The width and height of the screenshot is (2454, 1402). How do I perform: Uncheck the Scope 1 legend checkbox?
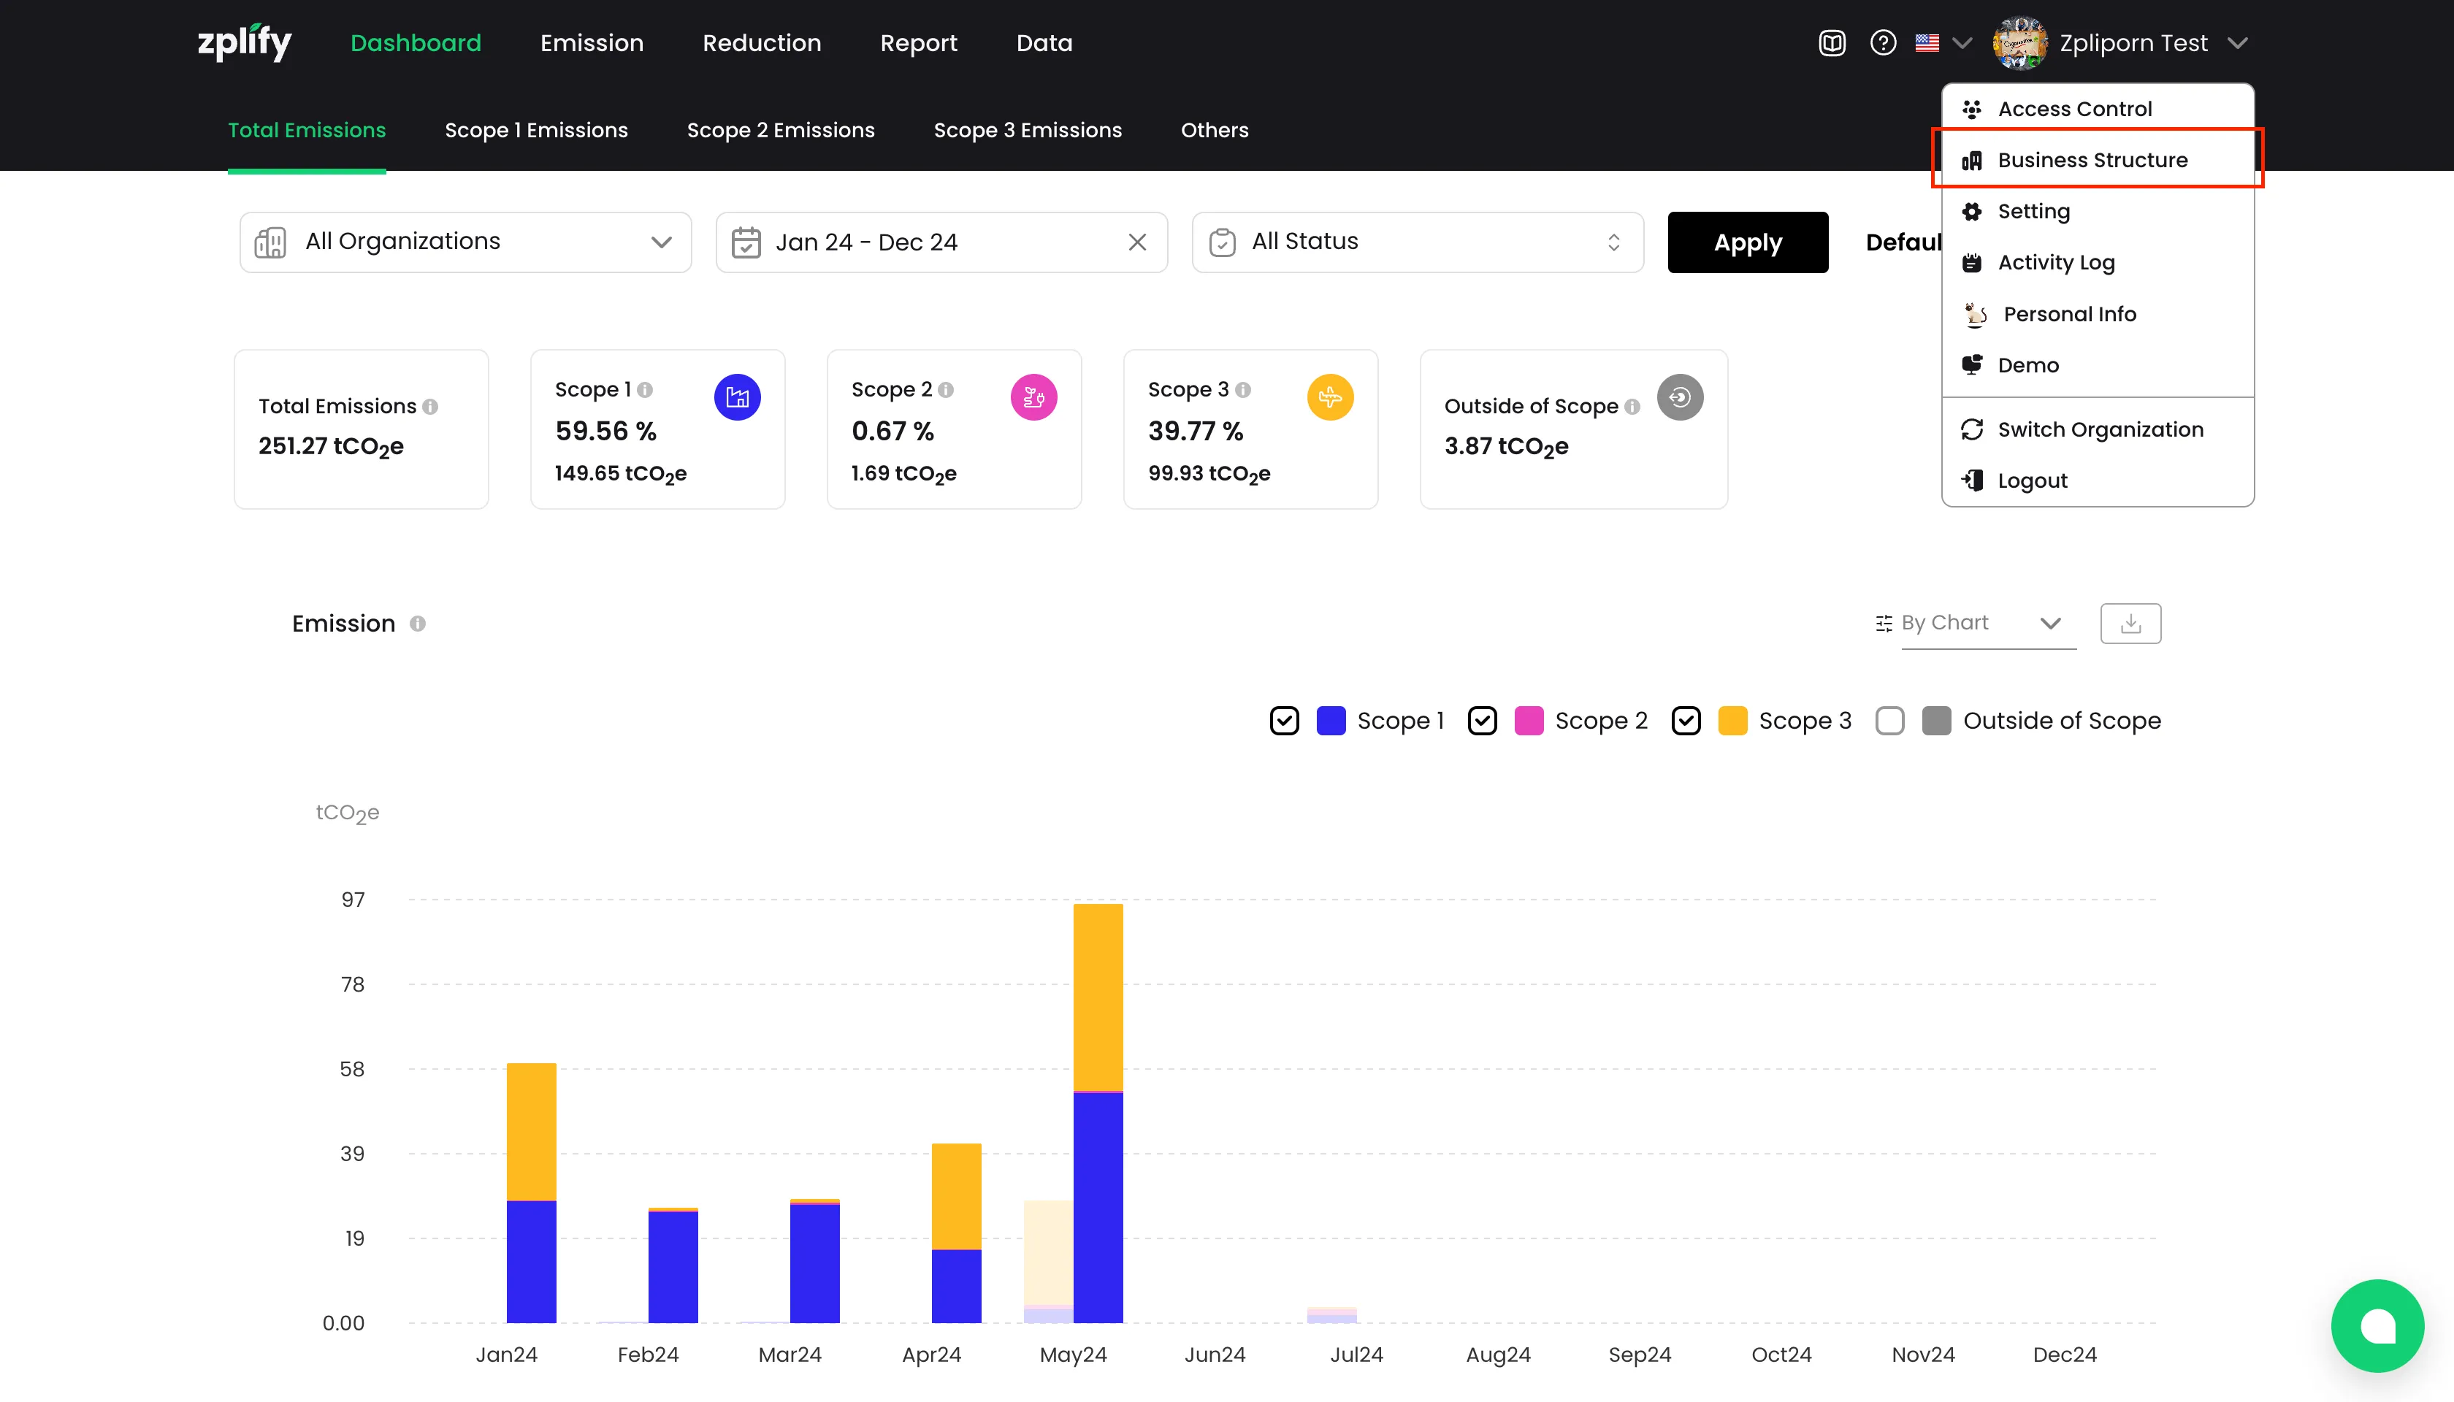[1284, 720]
